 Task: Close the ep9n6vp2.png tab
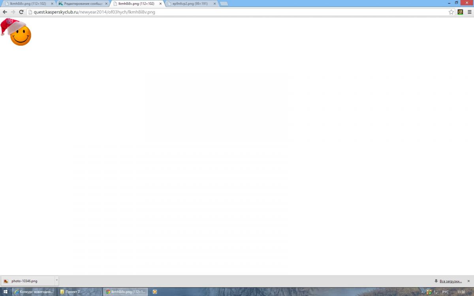click(214, 4)
